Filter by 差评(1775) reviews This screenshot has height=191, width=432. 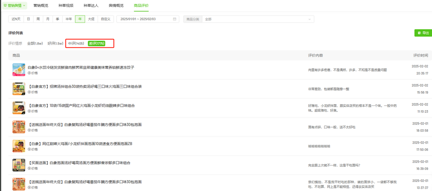point(96,44)
